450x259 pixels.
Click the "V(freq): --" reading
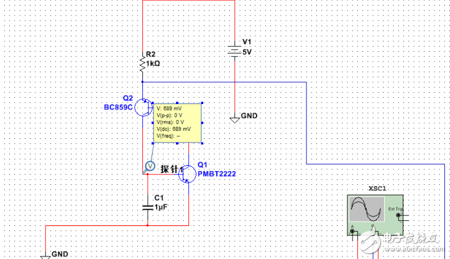point(168,136)
